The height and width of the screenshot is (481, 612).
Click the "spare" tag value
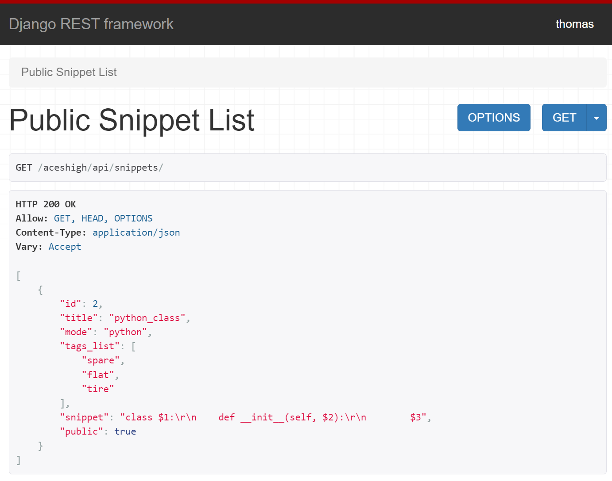point(101,360)
